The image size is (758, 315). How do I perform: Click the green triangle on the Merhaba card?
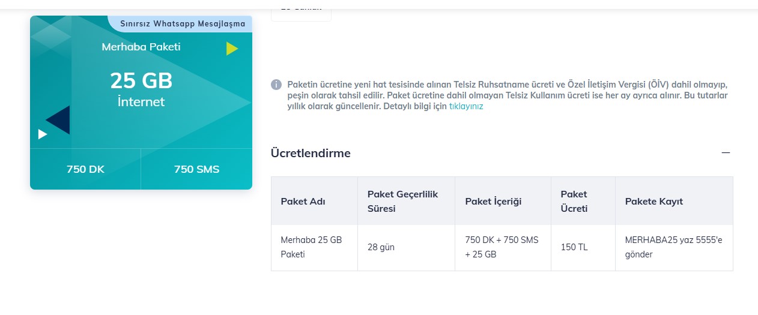pyautogui.click(x=232, y=49)
